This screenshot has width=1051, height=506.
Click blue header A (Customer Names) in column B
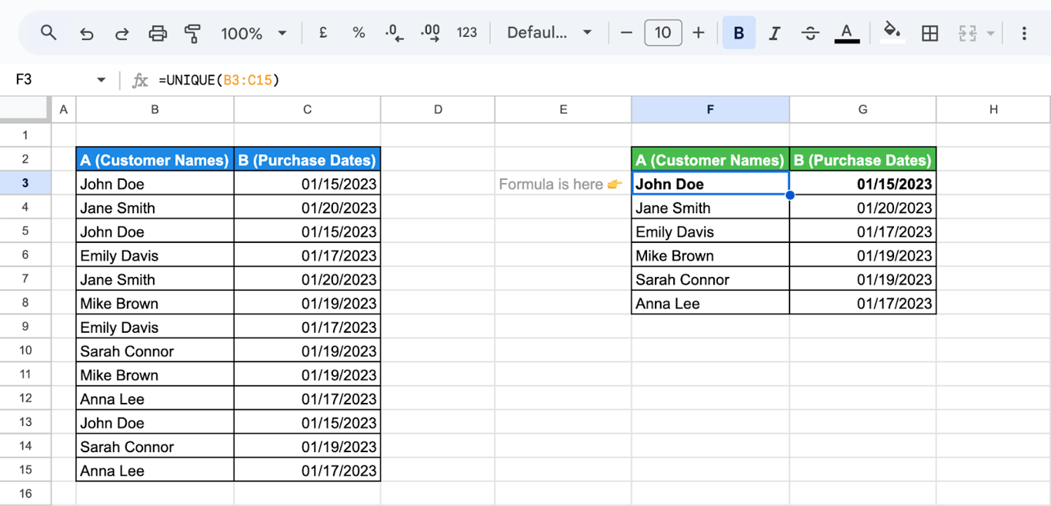(155, 160)
